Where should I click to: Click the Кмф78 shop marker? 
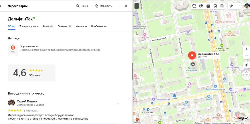[x=209, y=96]
